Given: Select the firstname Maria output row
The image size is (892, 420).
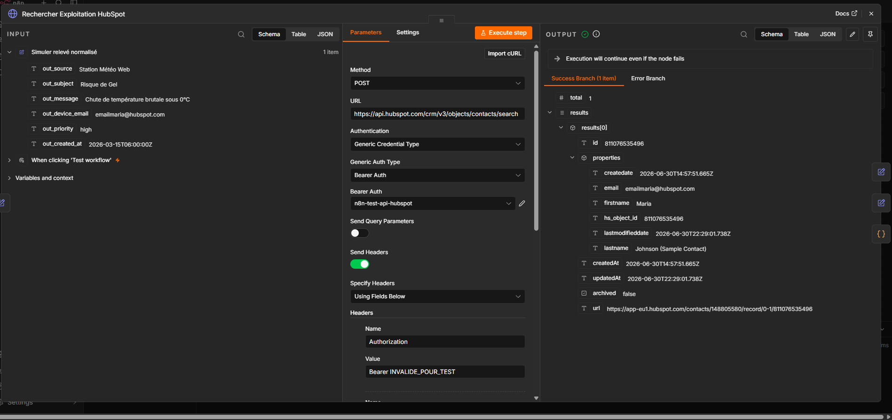Looking at the screenshot, I should tap(622, 203).
